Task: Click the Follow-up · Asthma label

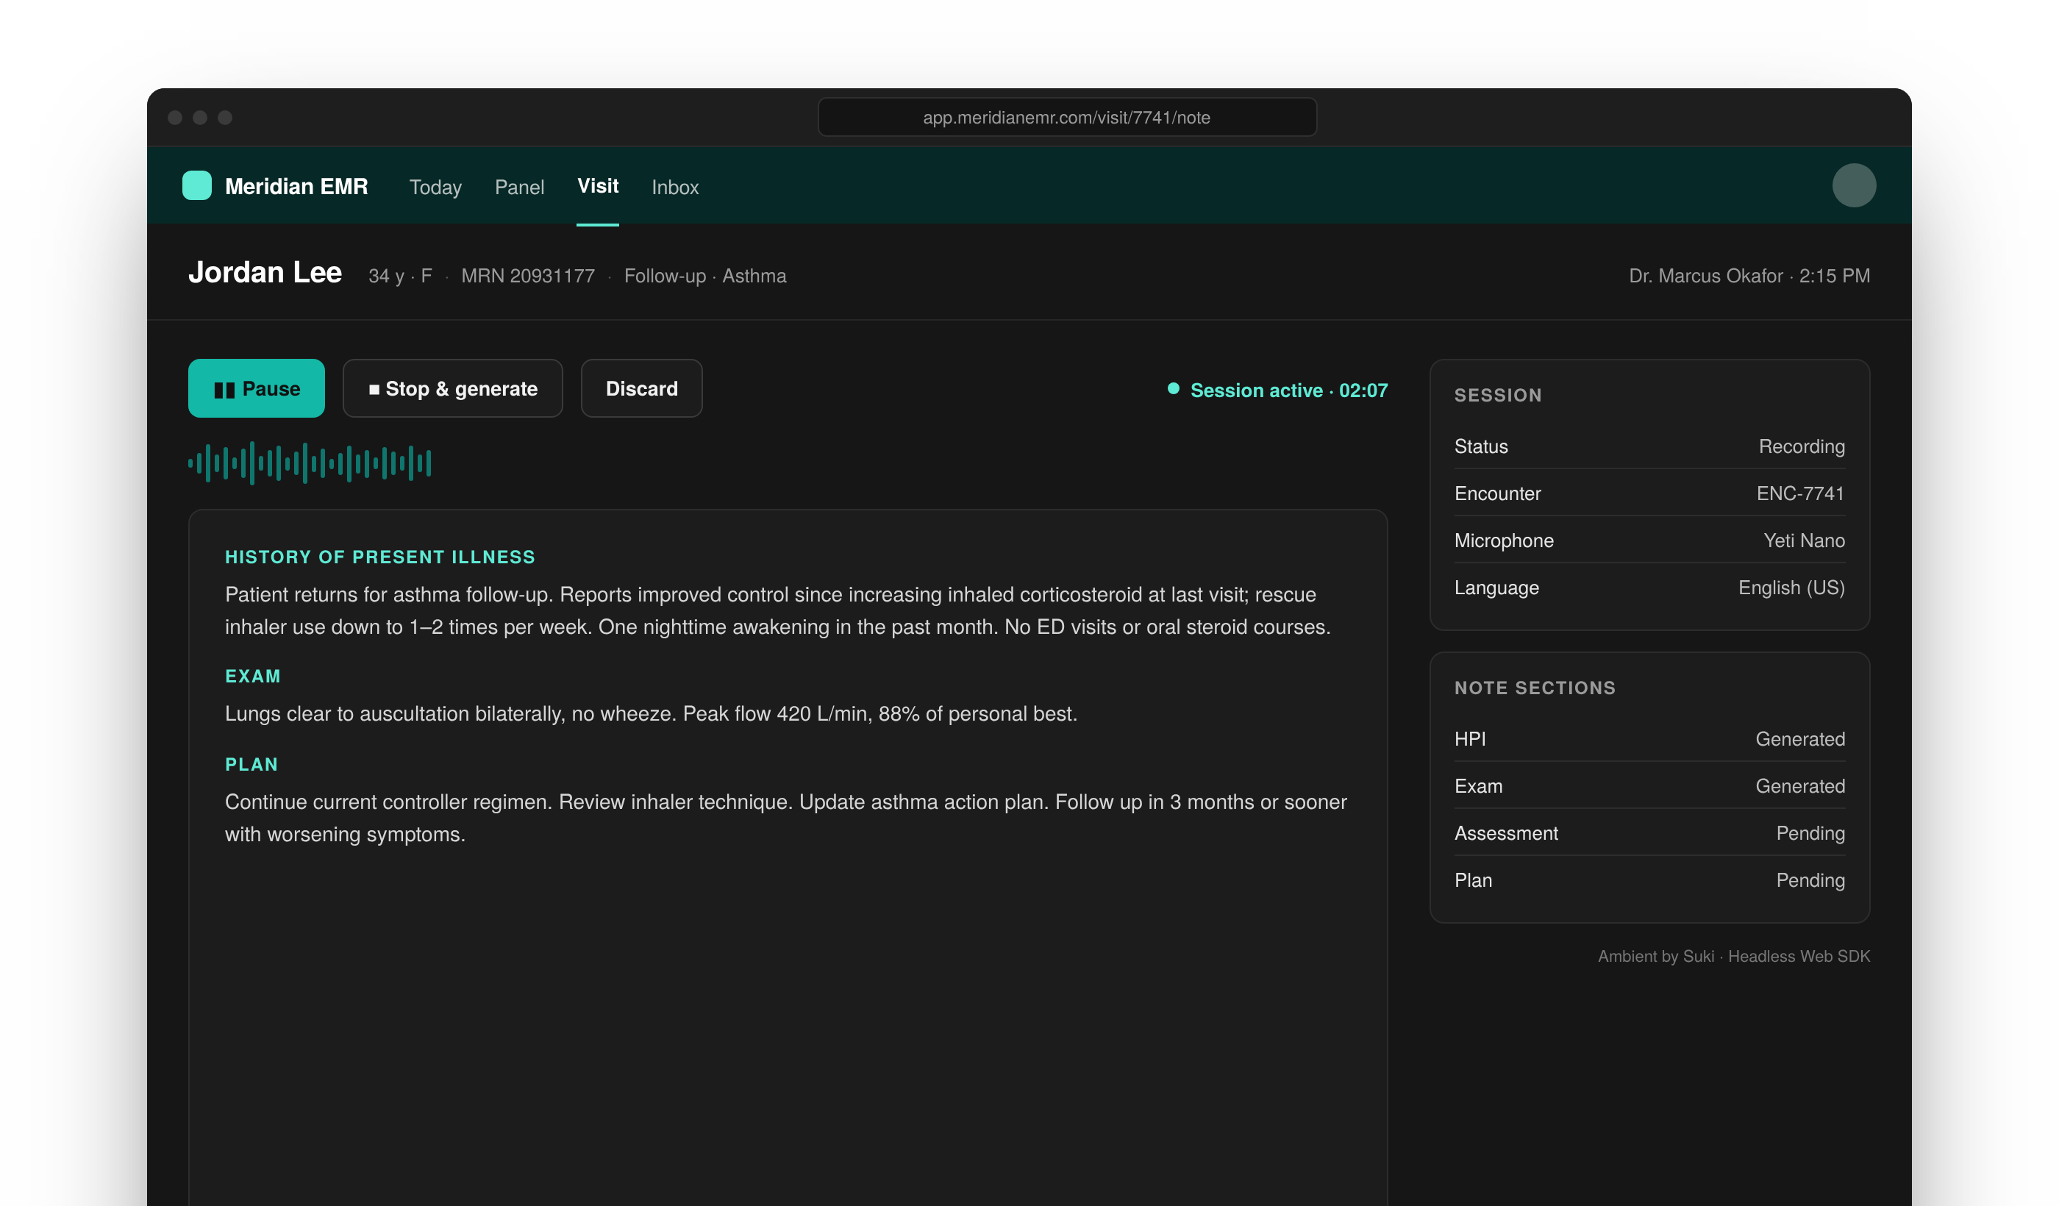Action: tap(705, 276)
